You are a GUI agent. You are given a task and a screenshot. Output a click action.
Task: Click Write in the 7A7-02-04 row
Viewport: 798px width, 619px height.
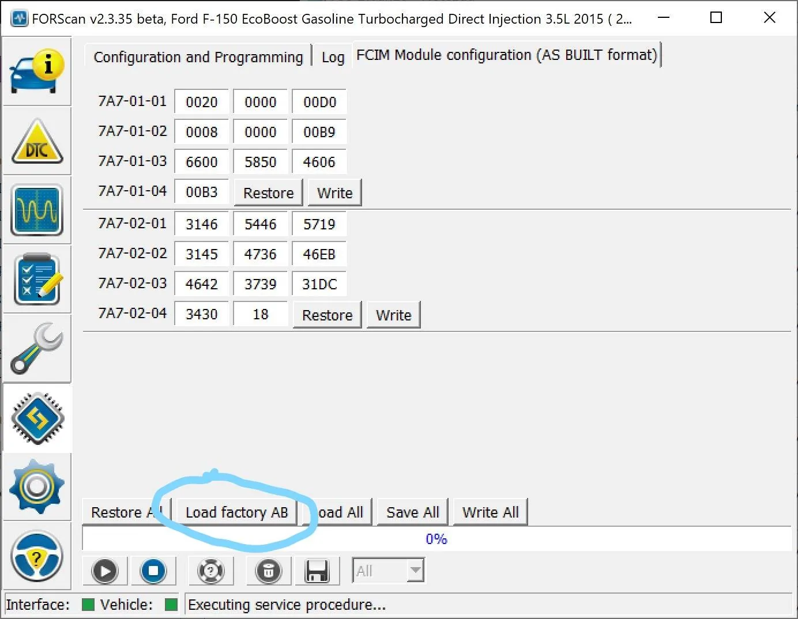393,315
